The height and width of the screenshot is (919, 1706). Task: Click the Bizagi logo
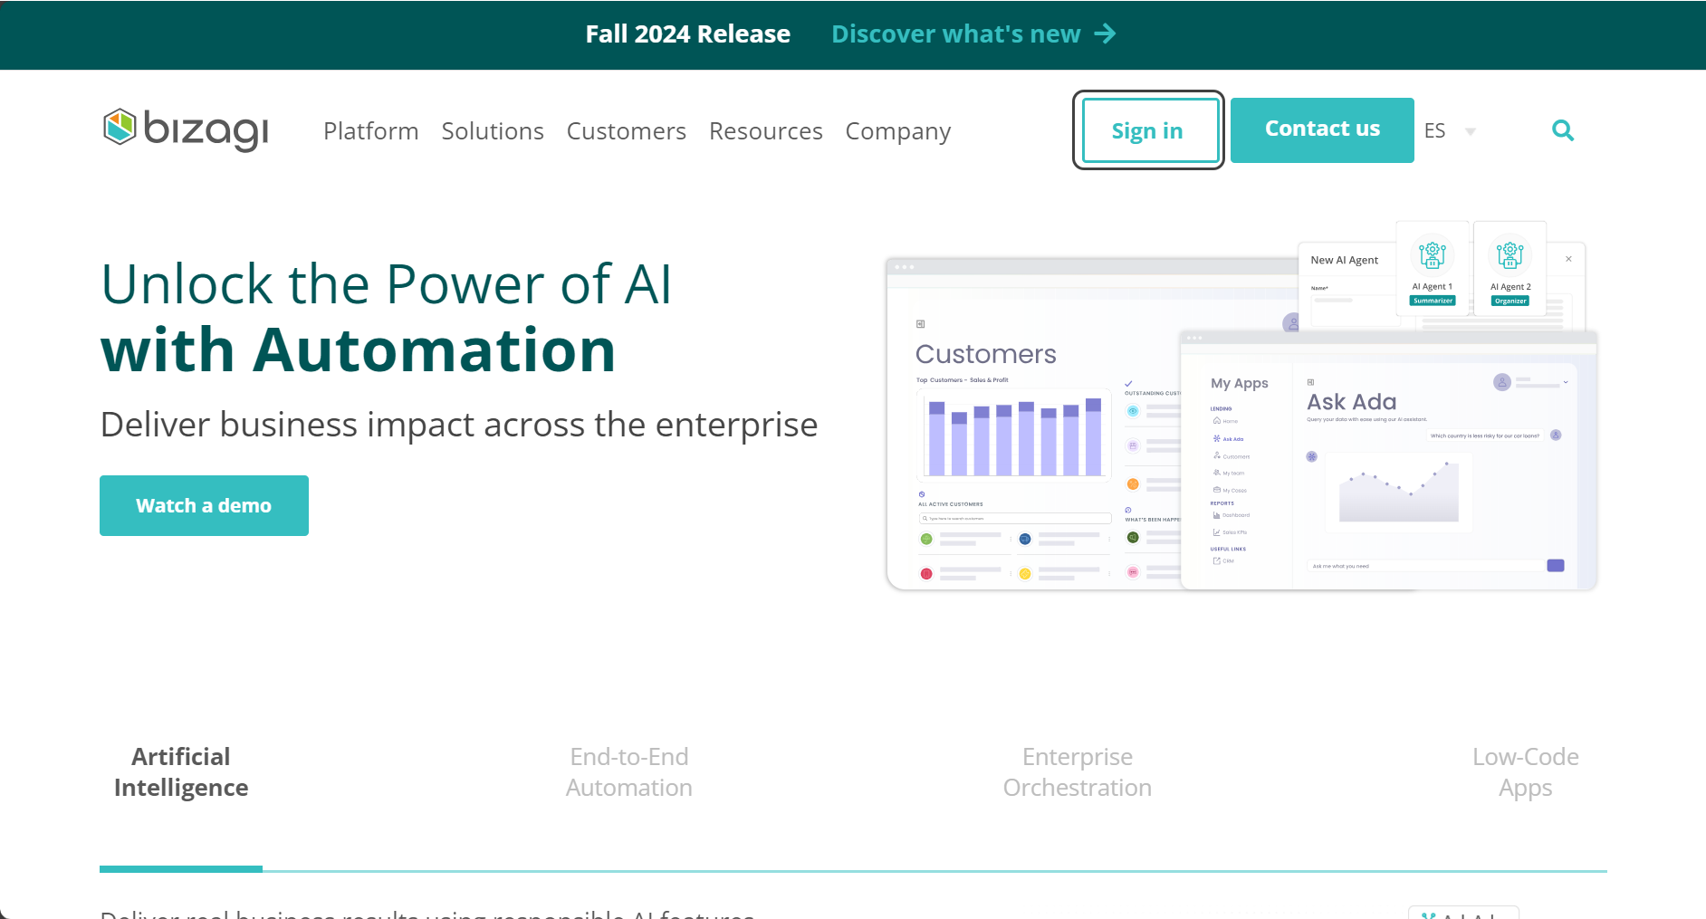point(186,129)
